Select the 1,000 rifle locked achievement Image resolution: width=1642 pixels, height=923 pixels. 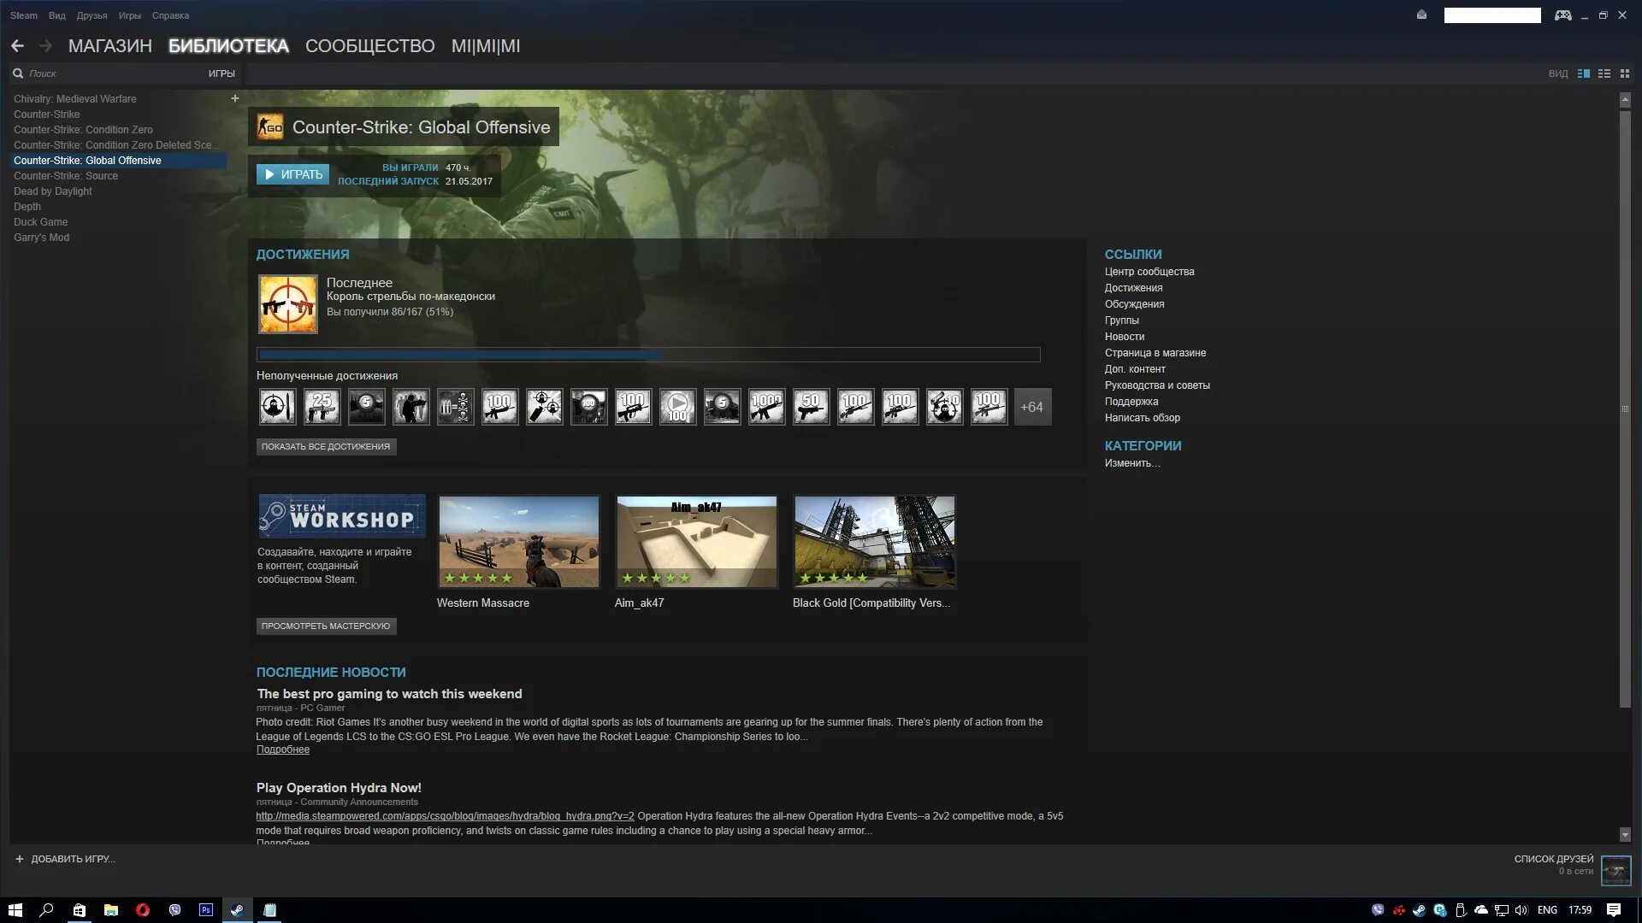tap(766, 407)
